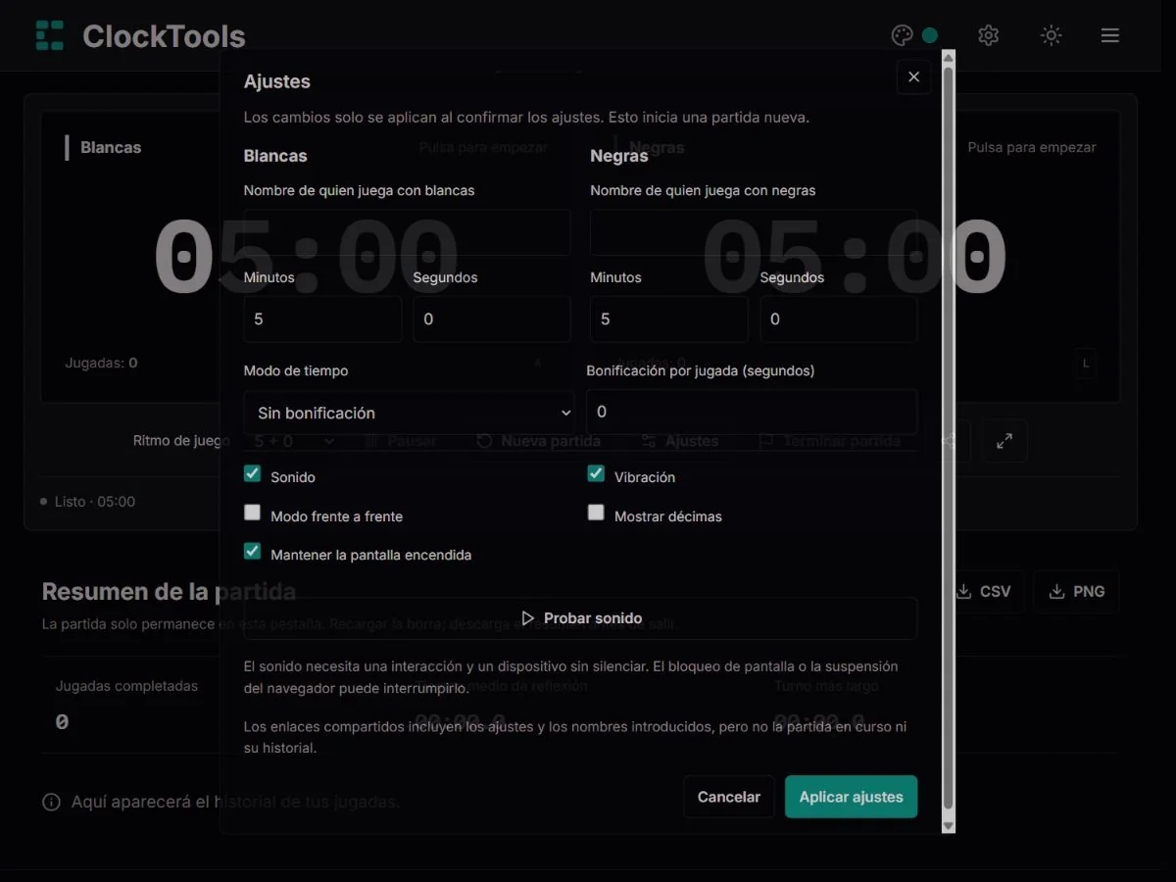Focus the Blancas Segundos field
The image size is (1176, 882).
(x=492, y=319)
